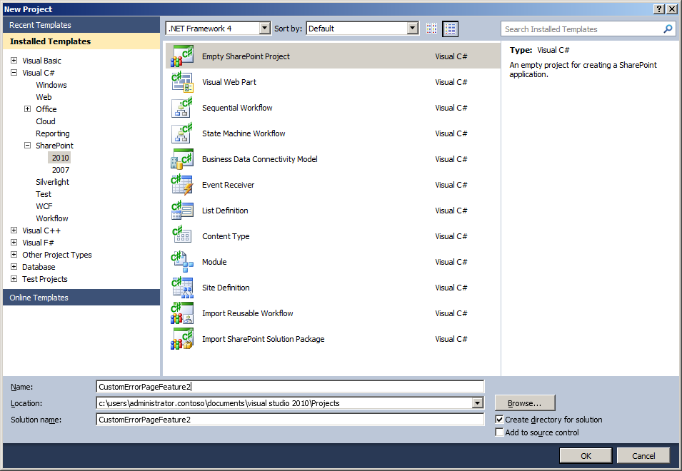This screenshot has height=471, width=682.
Task: Open the Online Templates section
Action: click(x=81, y=297)
